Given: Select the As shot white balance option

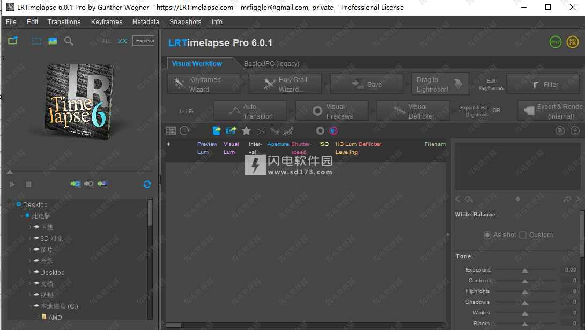Looking at the screenshot, I should click(x=487, y=235).
